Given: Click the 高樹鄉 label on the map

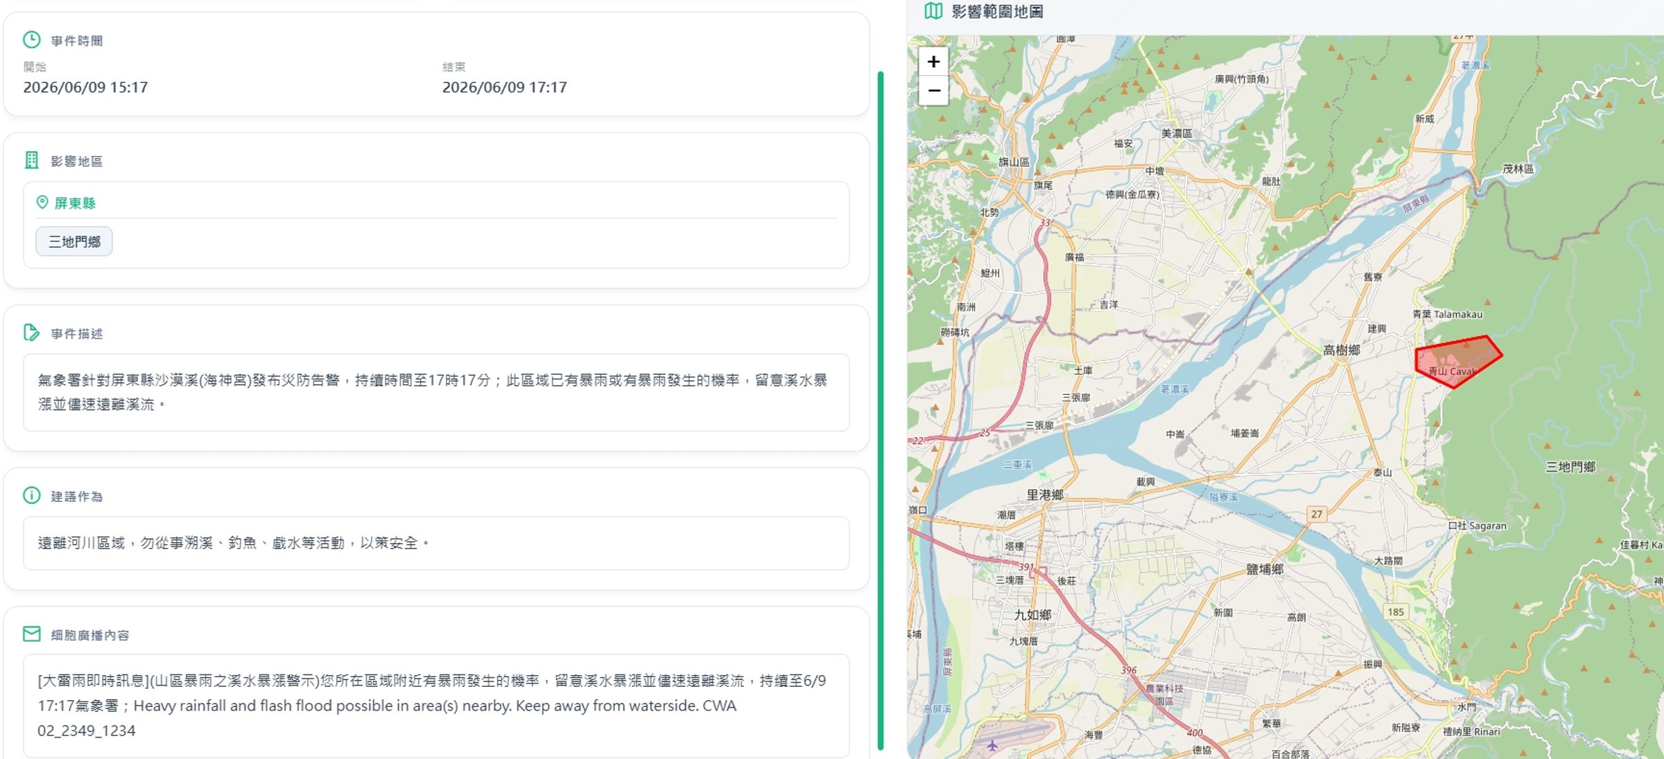Looking at the screenshot, I should 1342,350.
